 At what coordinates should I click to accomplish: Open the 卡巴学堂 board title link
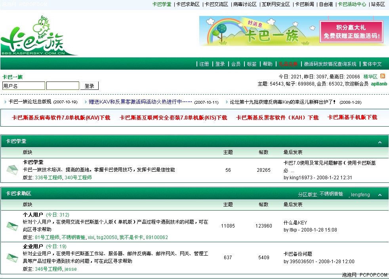(33, 162)
